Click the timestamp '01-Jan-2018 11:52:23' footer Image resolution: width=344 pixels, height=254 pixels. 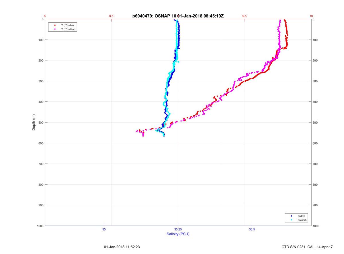122,247
